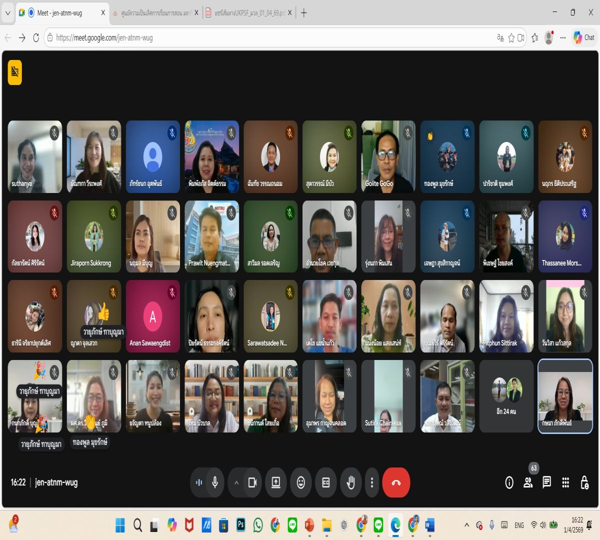Toggle the microphone on or off
The height and width of the screenshot is (540, 600).
(215, 482)
